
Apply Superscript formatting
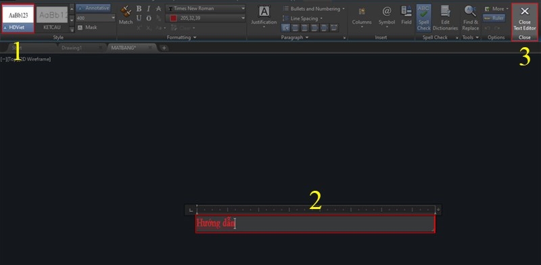click(139, 28)
